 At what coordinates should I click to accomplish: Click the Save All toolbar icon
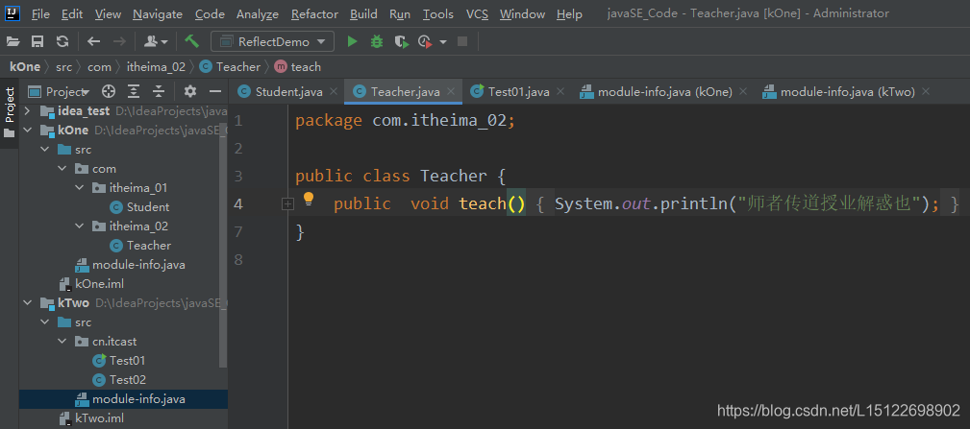click(37, 41)
